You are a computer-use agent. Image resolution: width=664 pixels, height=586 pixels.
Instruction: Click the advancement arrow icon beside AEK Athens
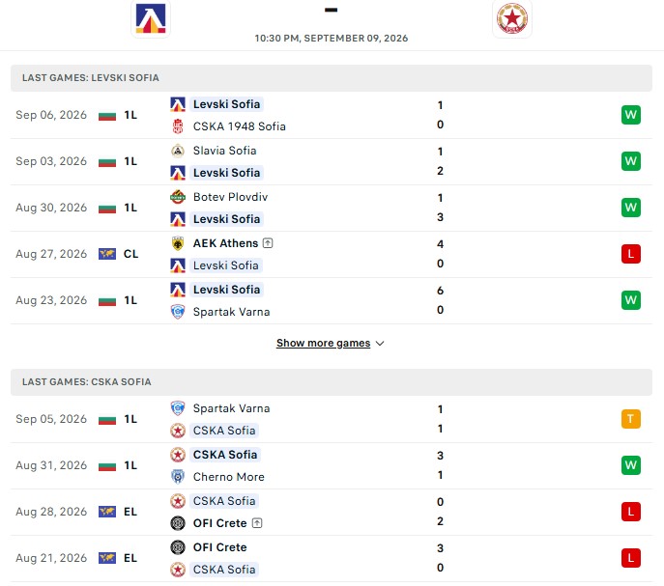coord(268,243)
